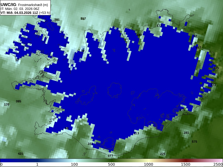This screenshot has height=167, width=223.
Task: Click the value label '421' in the southwest
Action: pyautogui.click(x=20, y=154)
